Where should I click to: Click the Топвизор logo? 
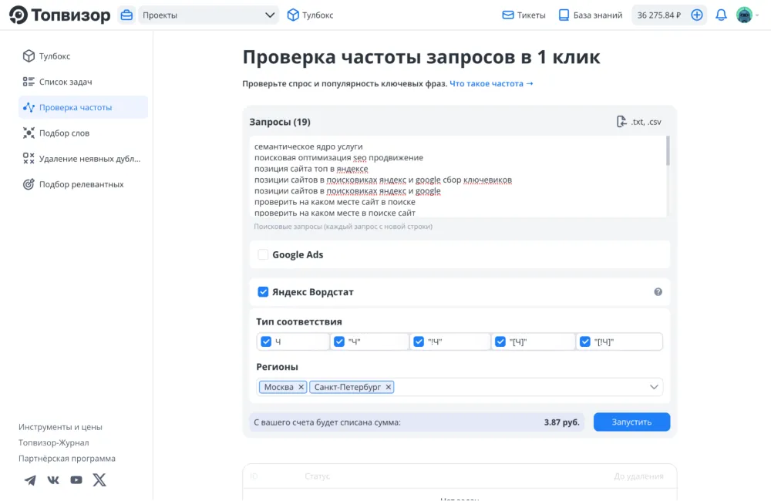tap(59, 15)
